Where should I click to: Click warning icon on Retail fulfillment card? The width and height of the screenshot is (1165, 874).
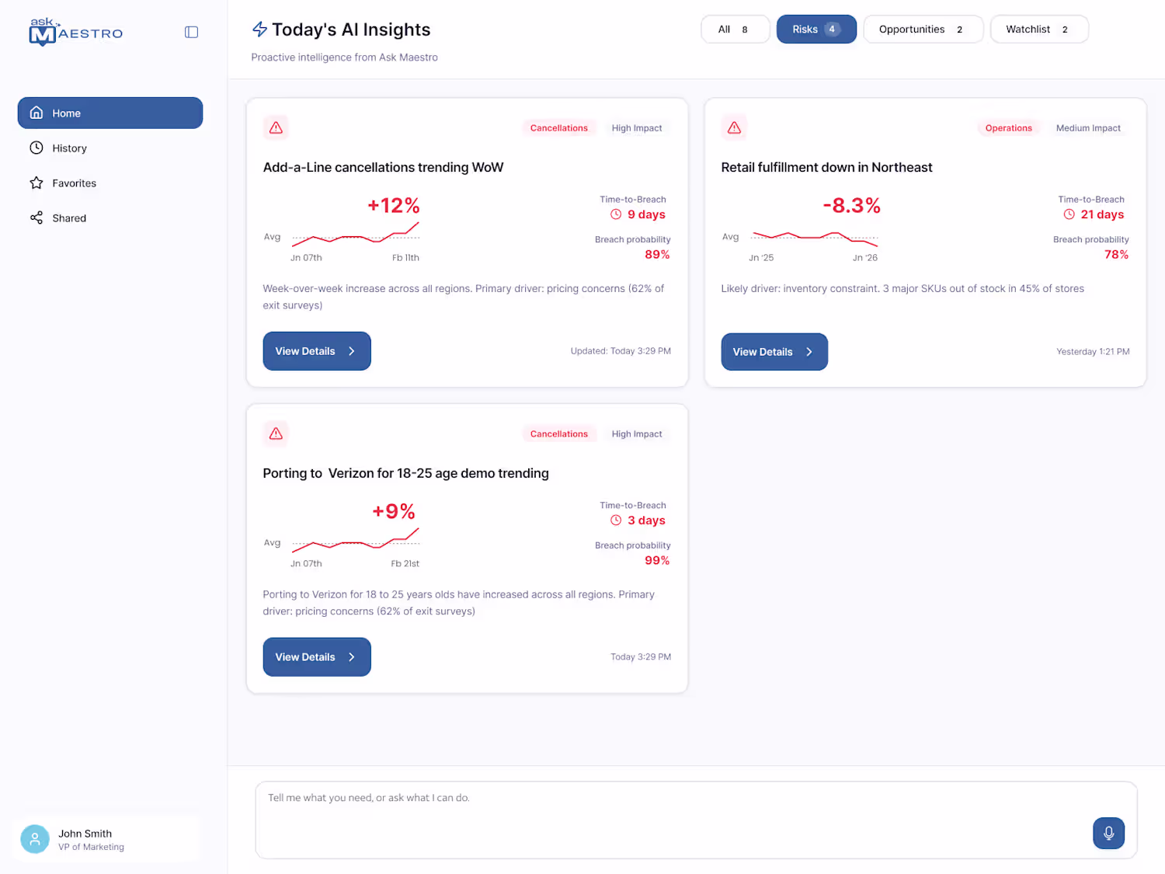[x=734, y=127]
